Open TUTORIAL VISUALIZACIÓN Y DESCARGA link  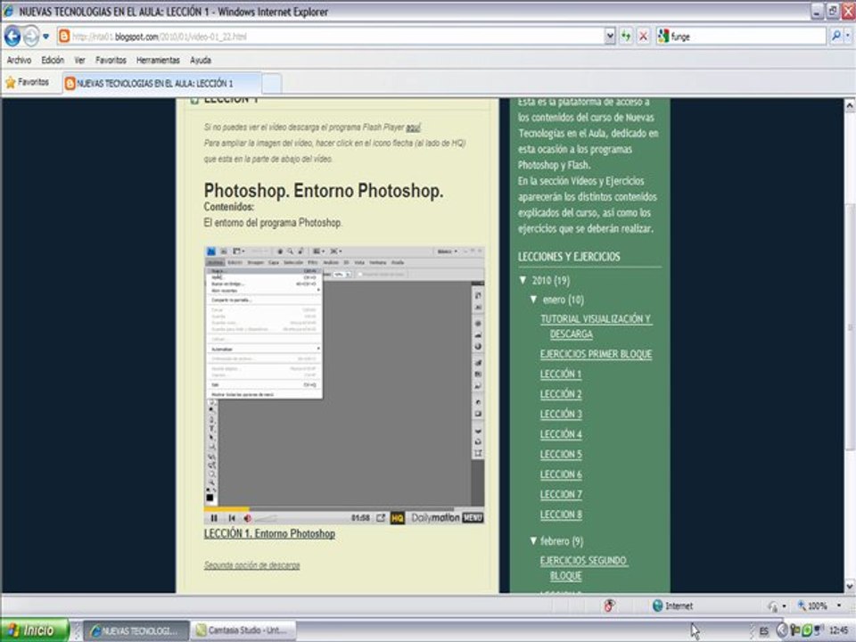pos(597,326)
